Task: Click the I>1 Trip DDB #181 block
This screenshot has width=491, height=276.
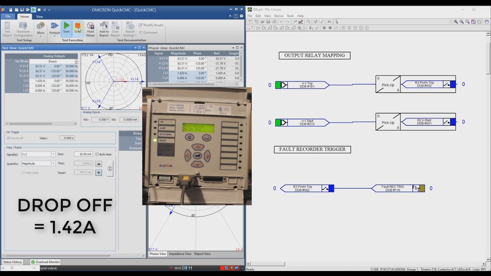Action: pyautogui.click(x=303, y=85)
